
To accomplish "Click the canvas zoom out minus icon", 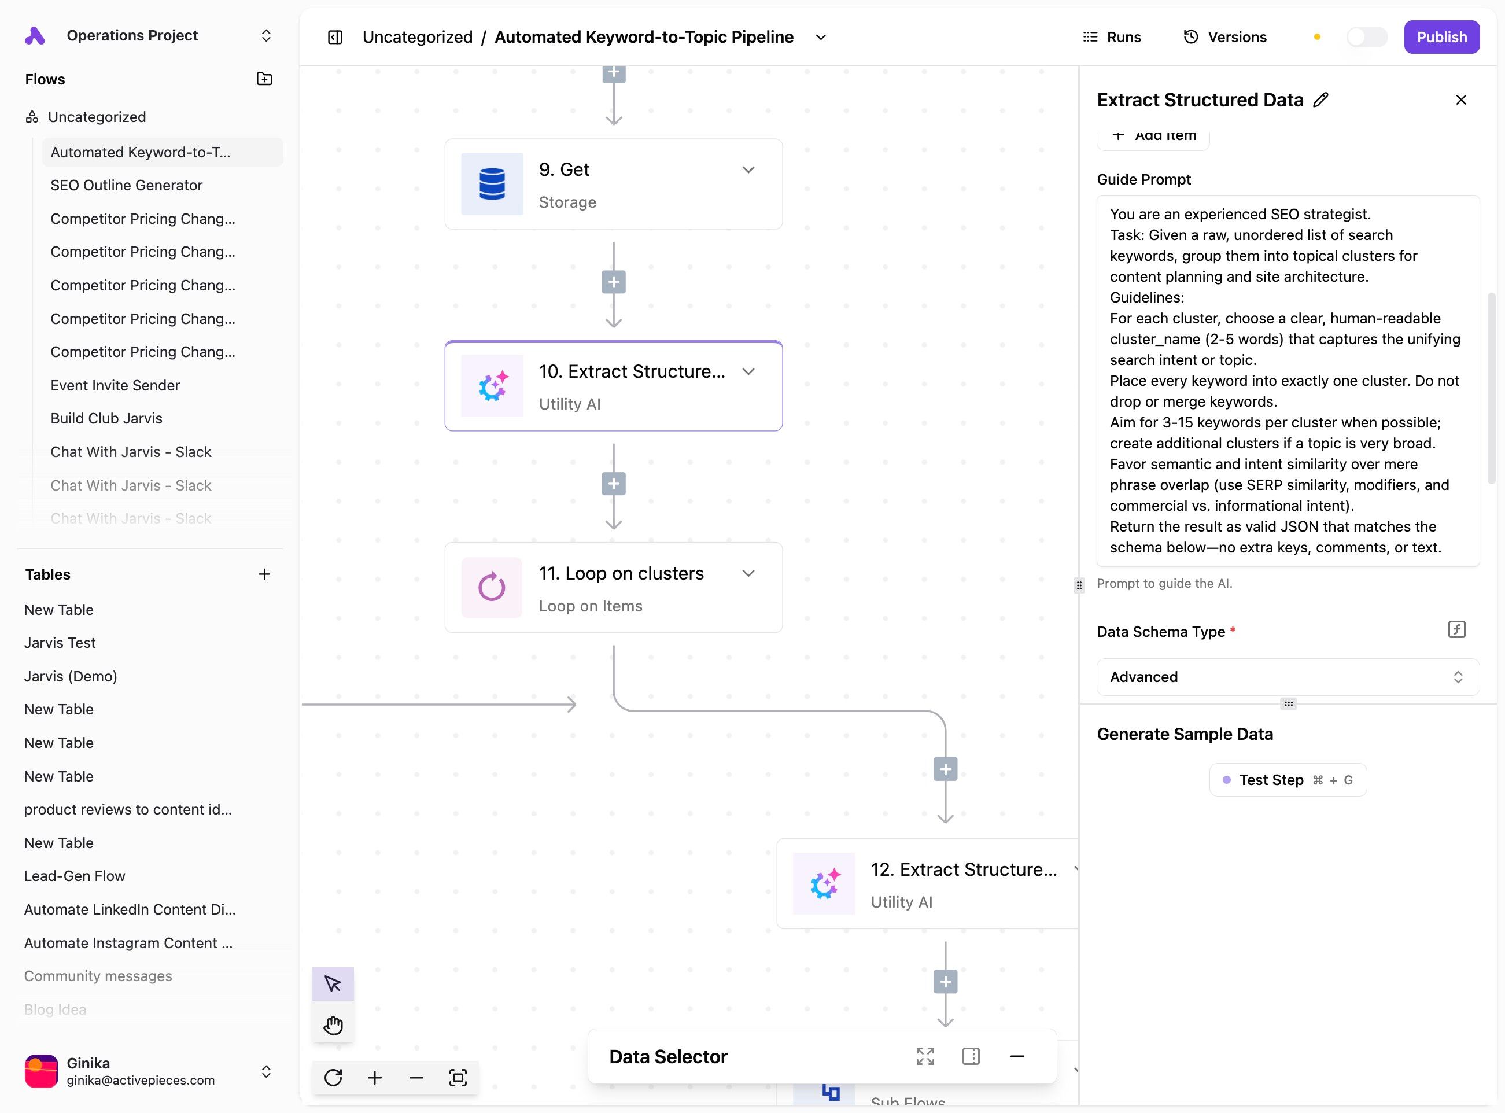I will pos(416,1077).
